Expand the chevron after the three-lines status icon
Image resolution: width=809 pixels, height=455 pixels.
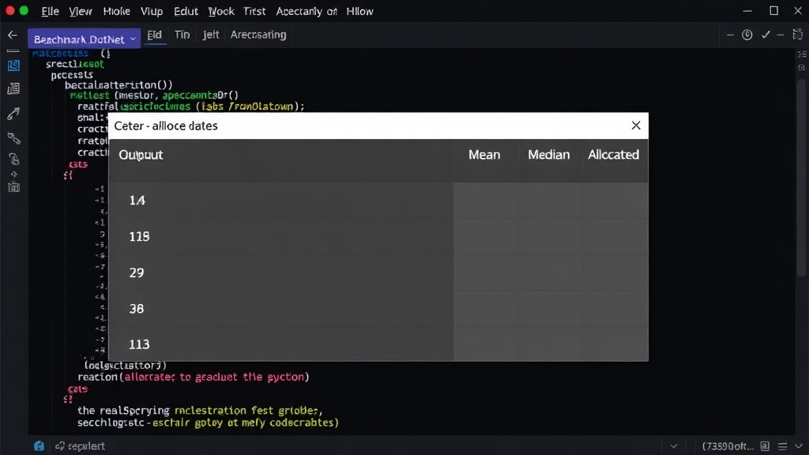click(x=799, y=446)
